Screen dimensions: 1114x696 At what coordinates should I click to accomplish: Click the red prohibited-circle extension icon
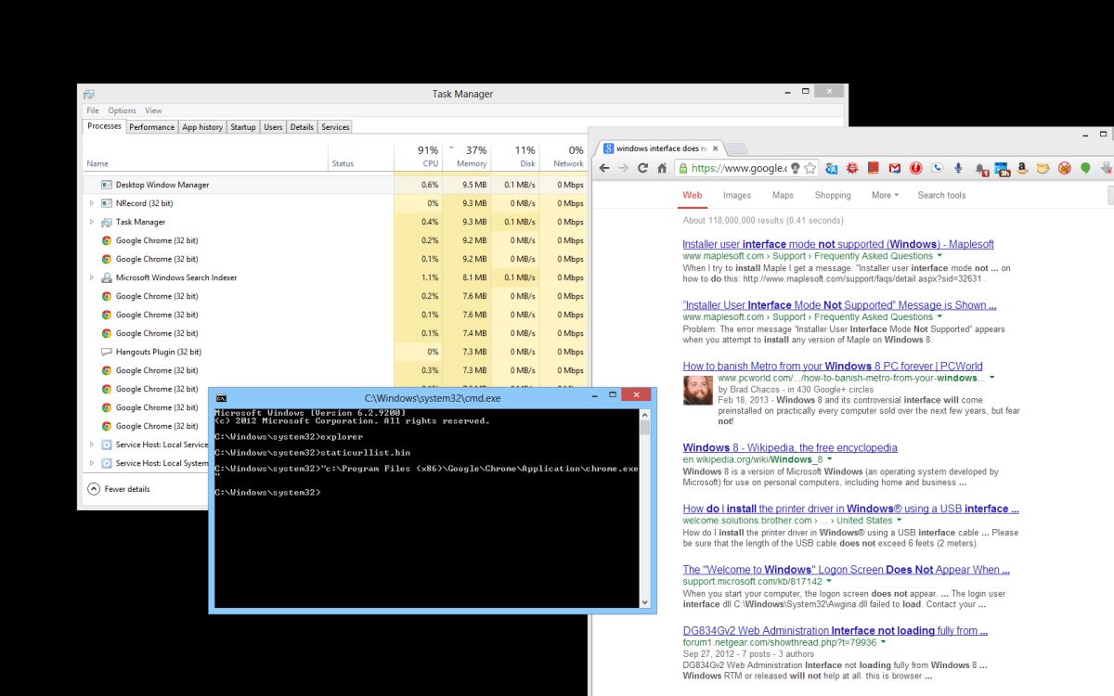[1064, 169]
